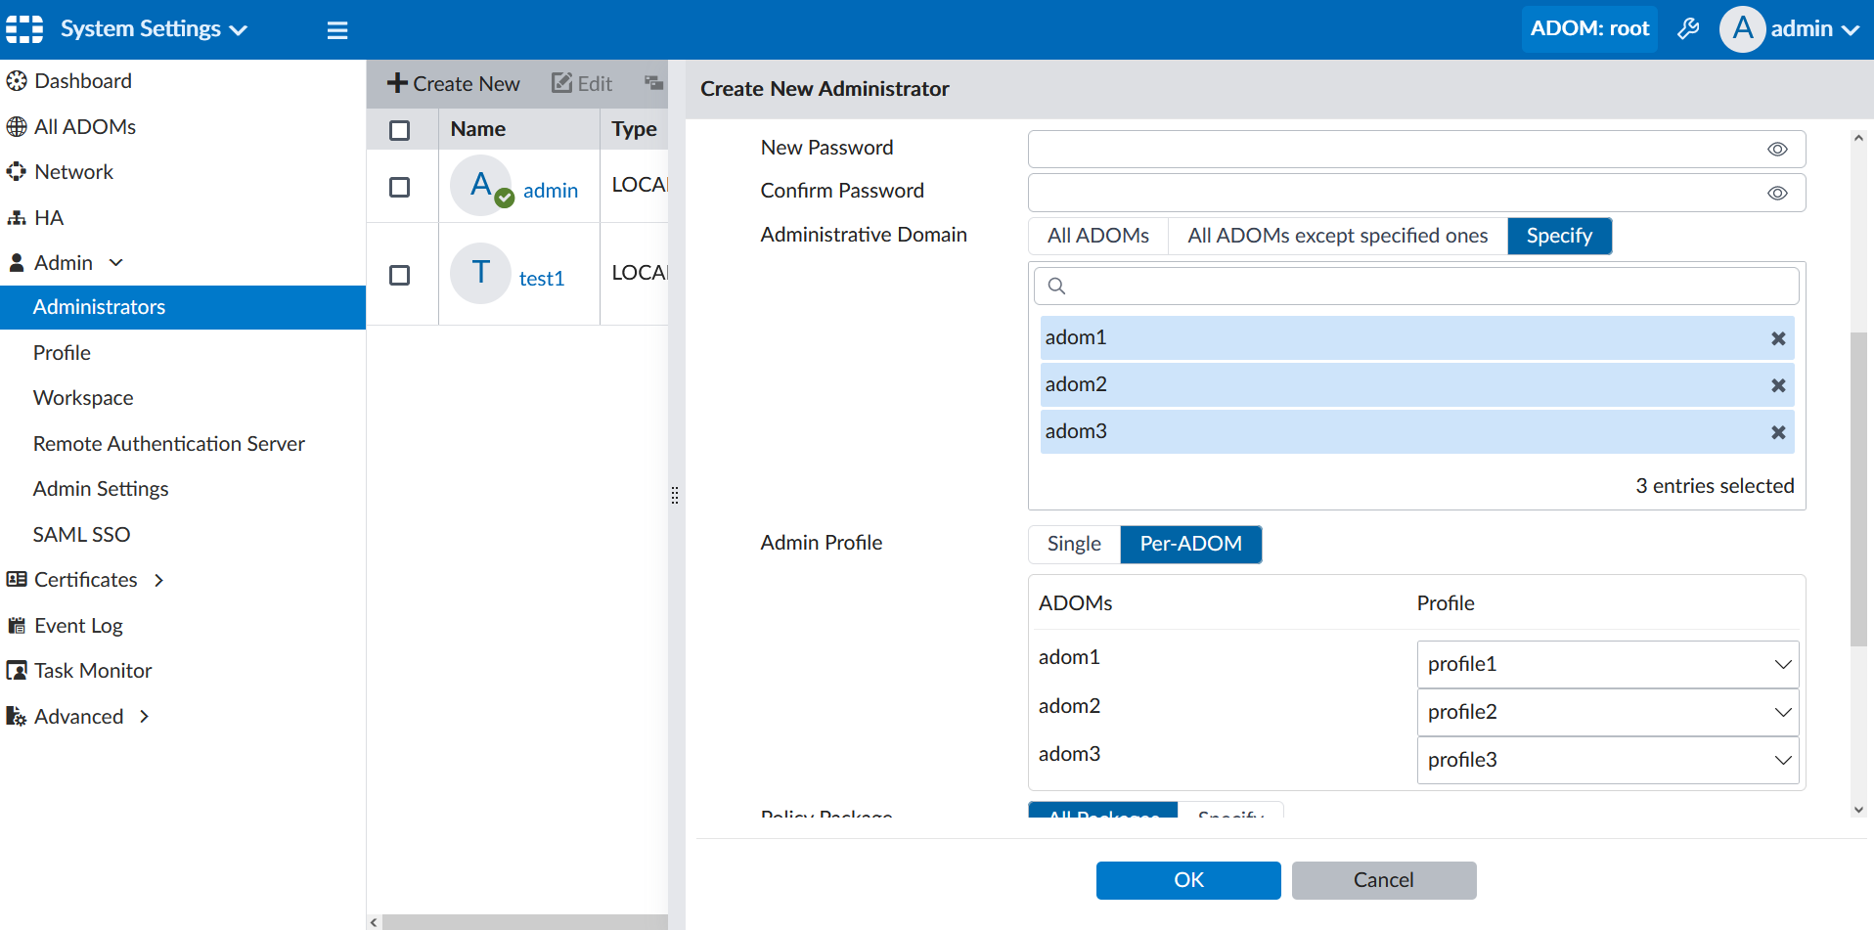
Task: Open the admin user dropdown menu
Action: pos(1791,29)
